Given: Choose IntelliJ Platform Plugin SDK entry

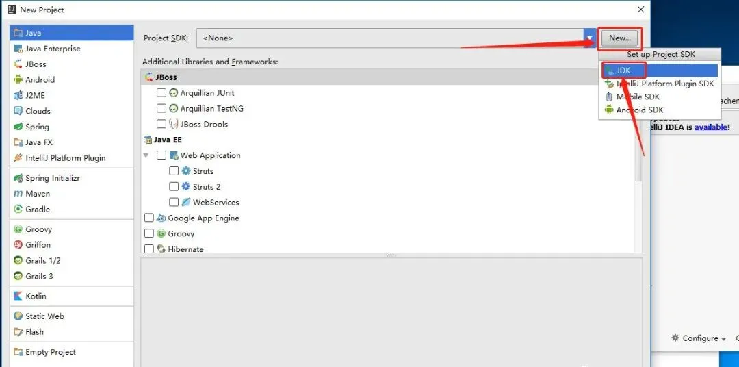Looking at the screenshot, I should (660, 84).
